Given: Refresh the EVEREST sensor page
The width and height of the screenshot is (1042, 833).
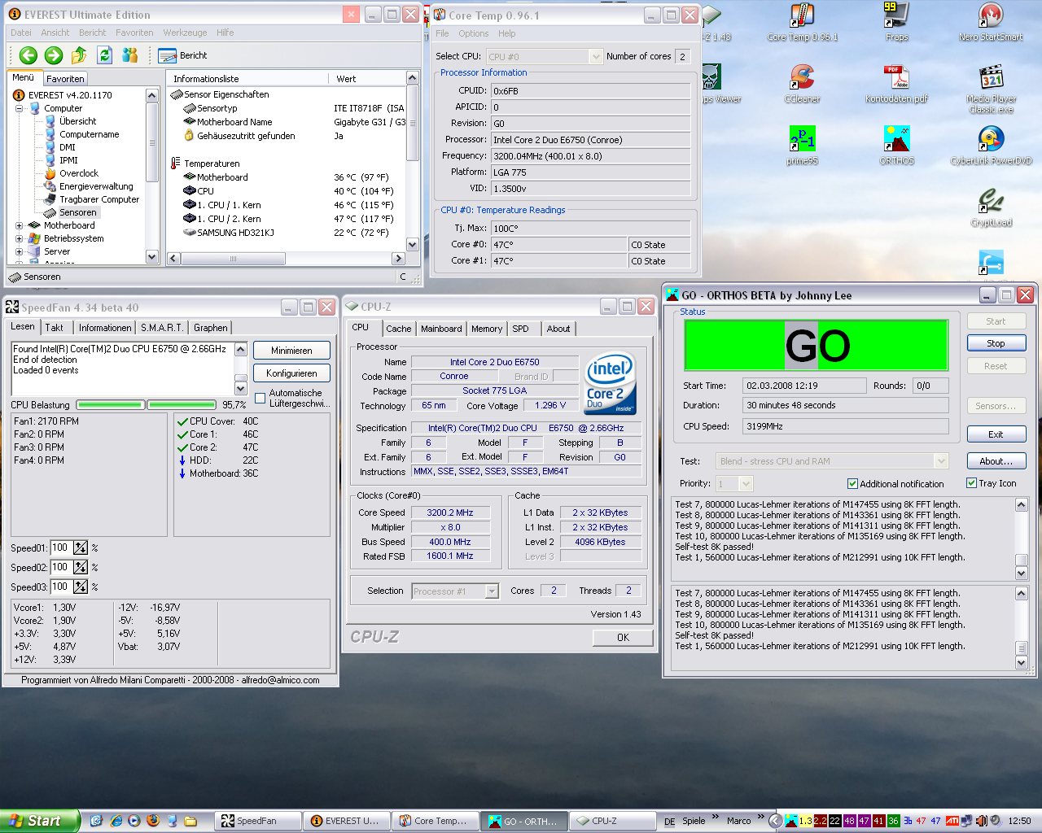Looking at the screenshot, I should click(104, 55).
